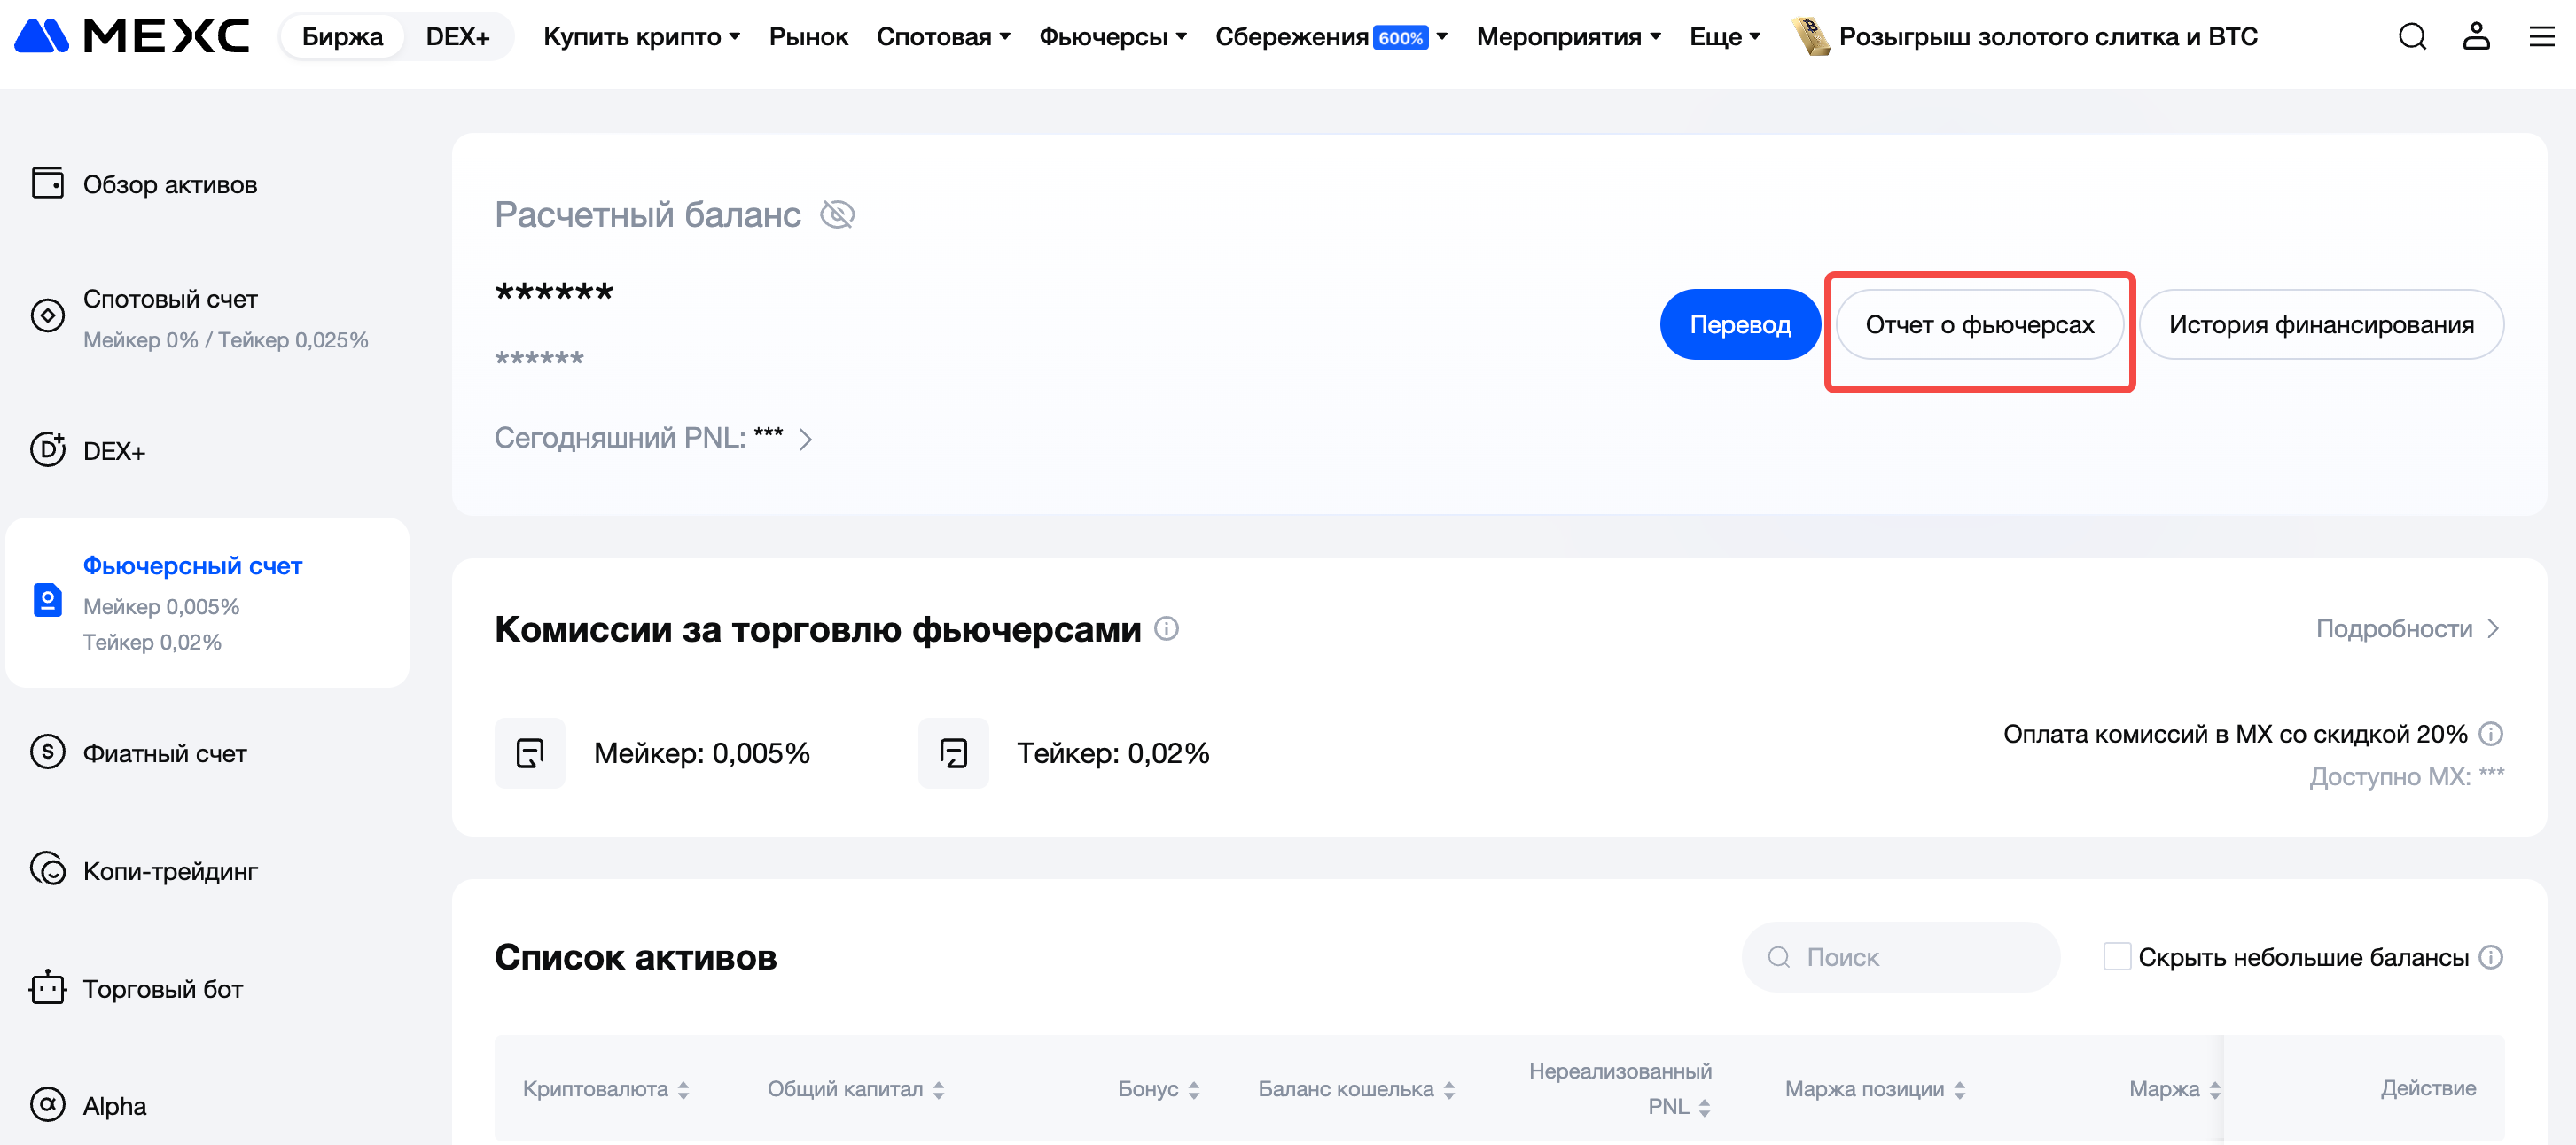
Task: Click the Доступно MX value text
Action: point(2407,776)
